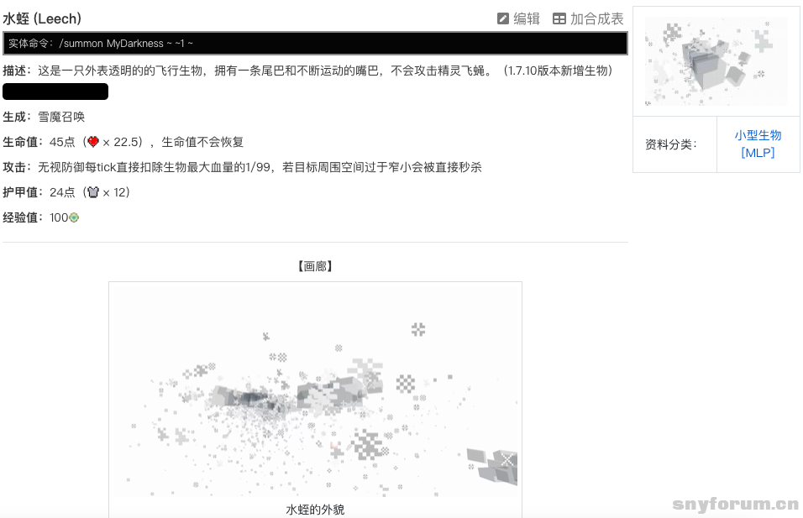Click the X icon on the gallery image
The width and height of the screenshot is (803, 518).
pos(507,460)
